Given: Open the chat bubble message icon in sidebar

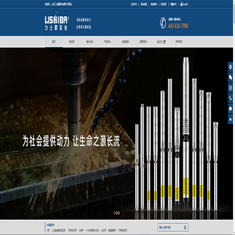Looking at the screenshot, I should tap(230, 108).
